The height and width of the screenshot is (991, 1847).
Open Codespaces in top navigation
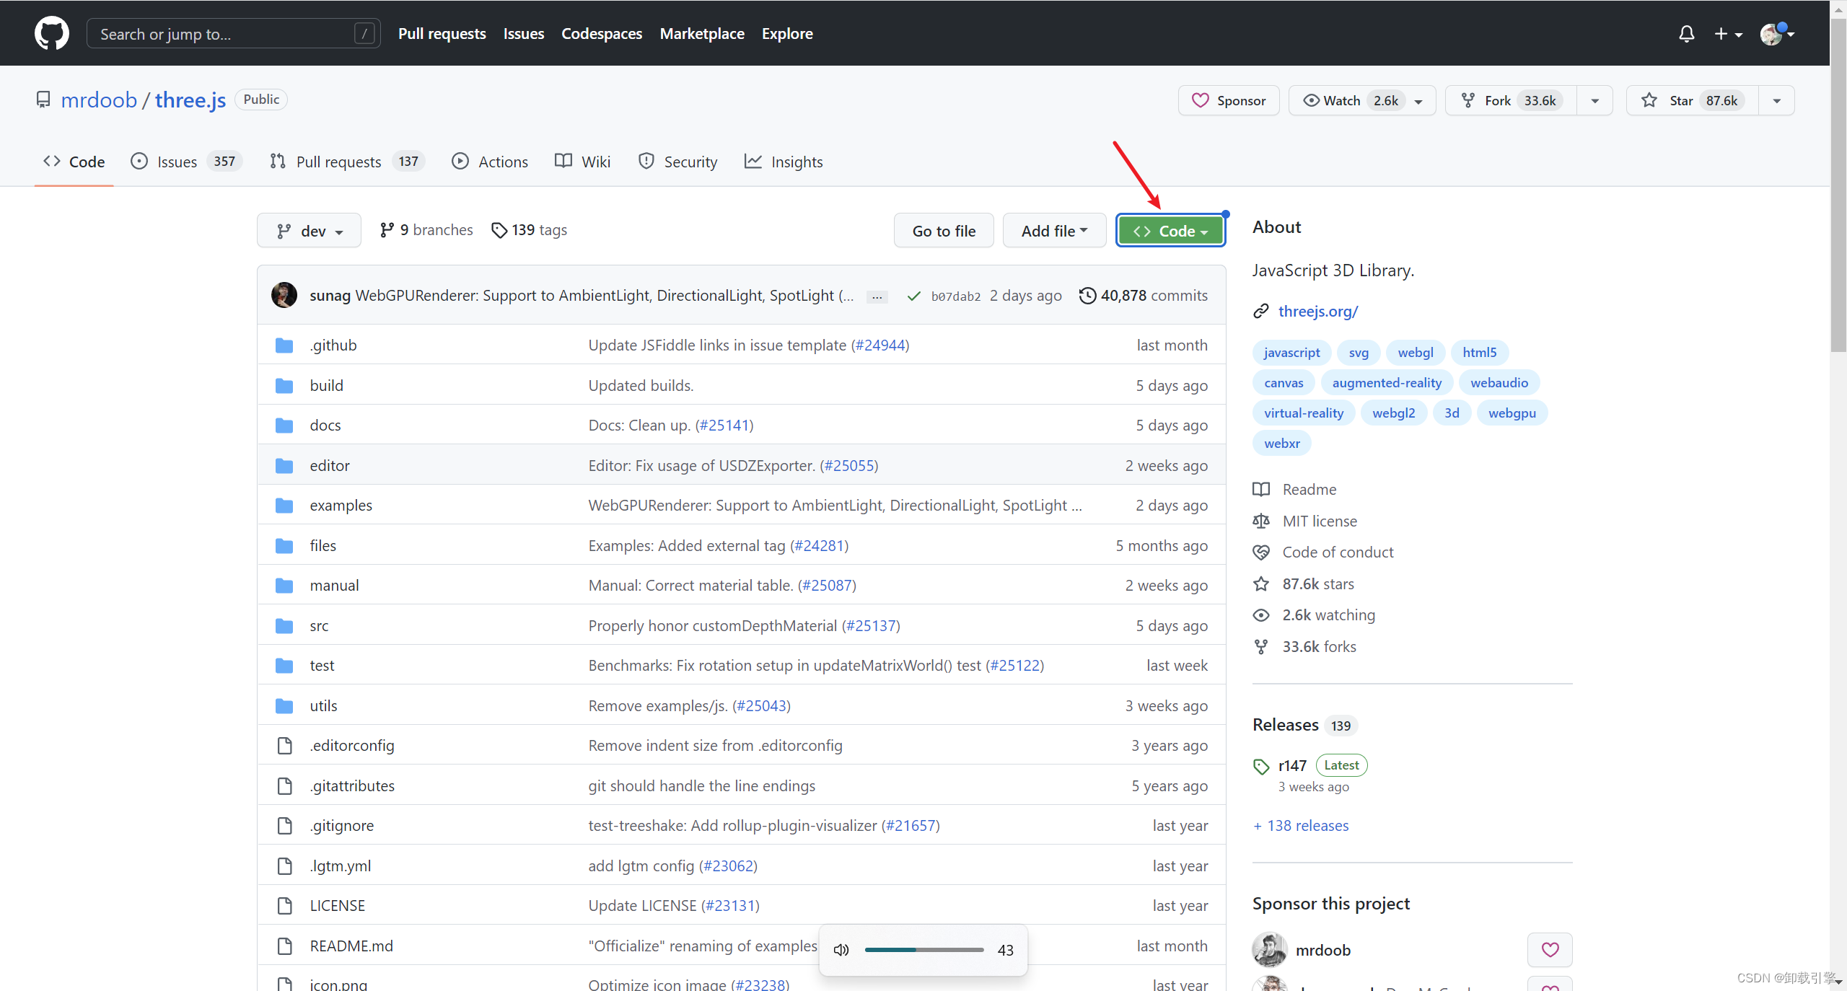[602, 34]
